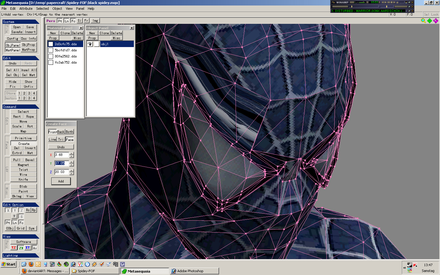
Task: Open the Panel menu
Action: point(80,9)
